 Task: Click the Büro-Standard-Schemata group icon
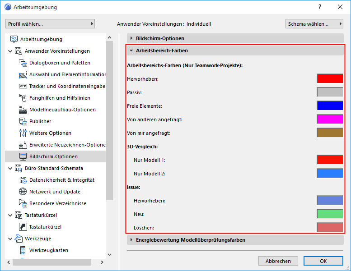(x=19, y=168)
